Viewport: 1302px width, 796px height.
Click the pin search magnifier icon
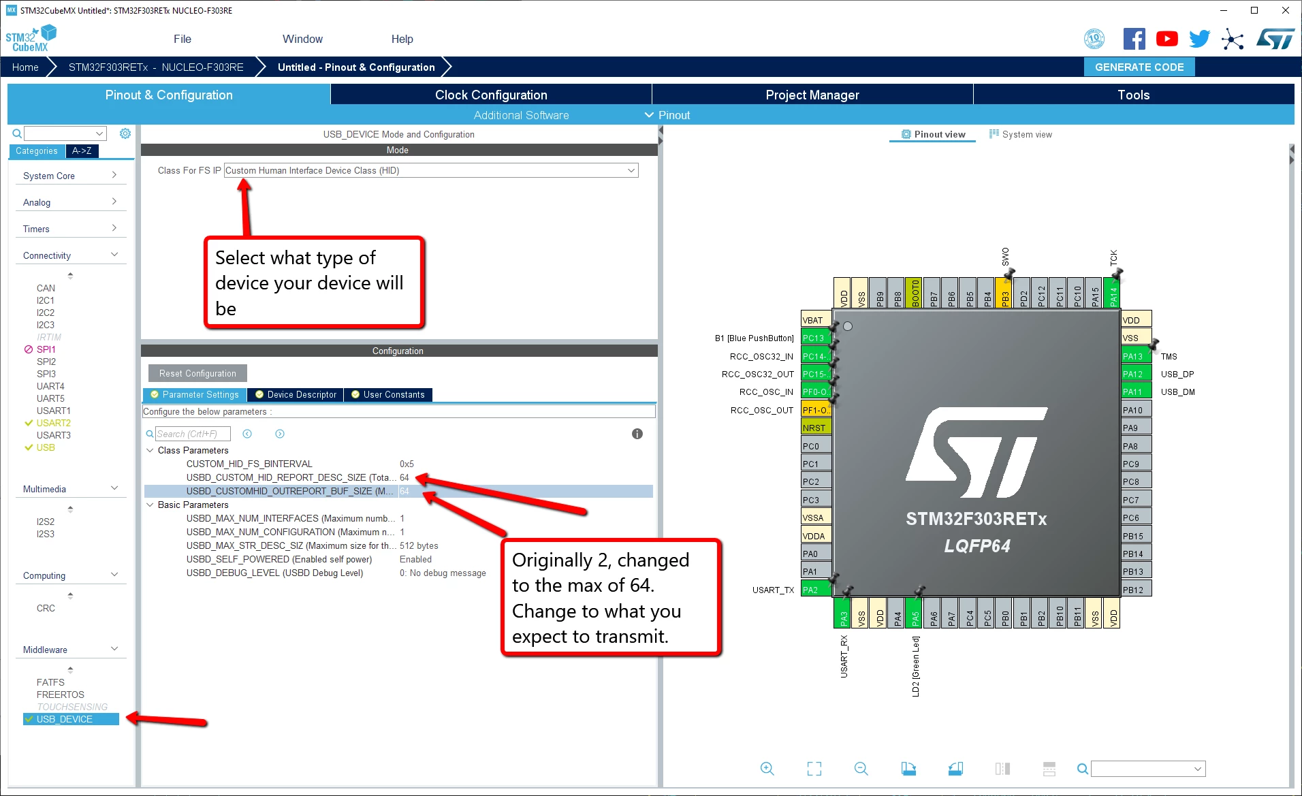tap(1082, 769)
